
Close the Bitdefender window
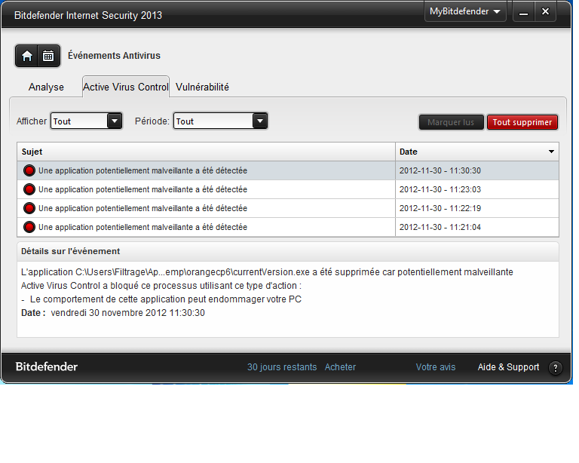point(545,12)
